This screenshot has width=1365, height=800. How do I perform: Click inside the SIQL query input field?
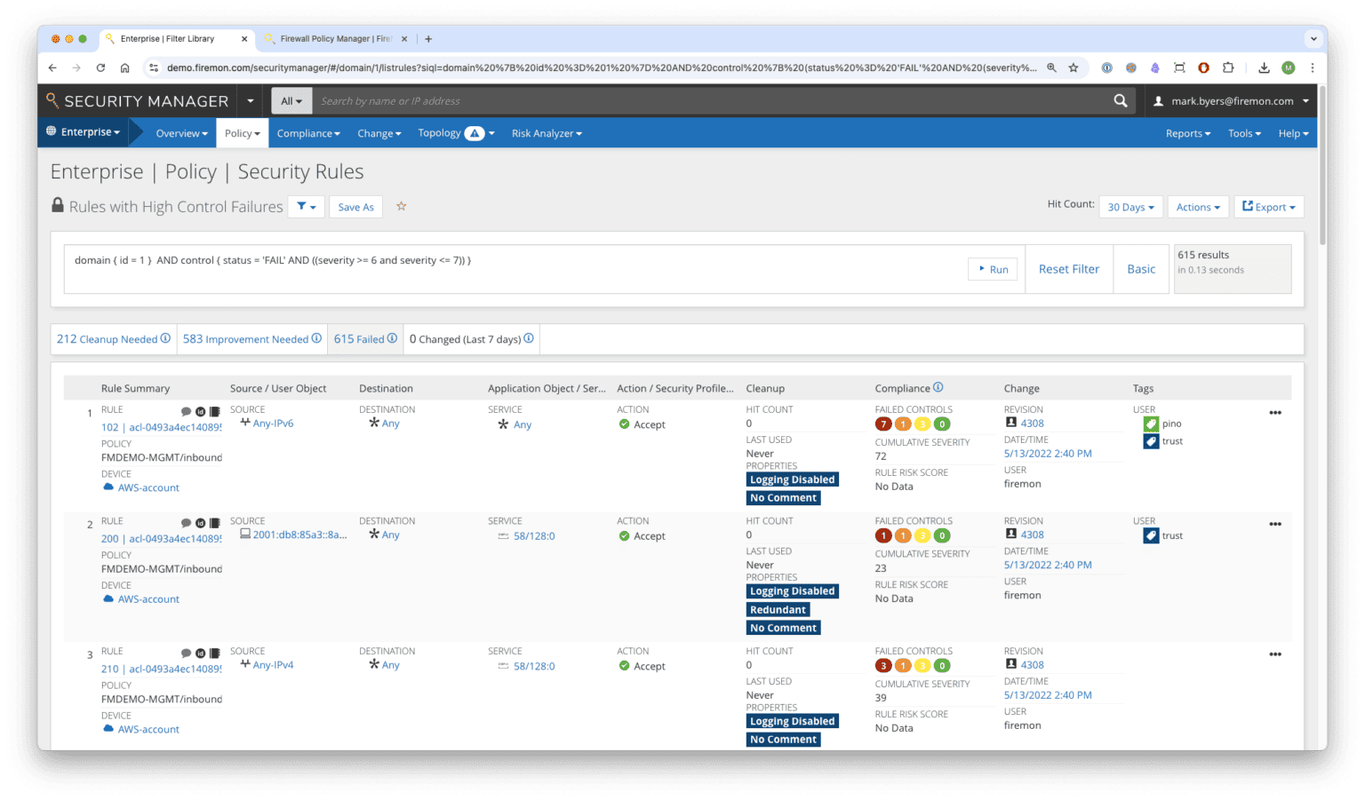click(x=444, y=260)
